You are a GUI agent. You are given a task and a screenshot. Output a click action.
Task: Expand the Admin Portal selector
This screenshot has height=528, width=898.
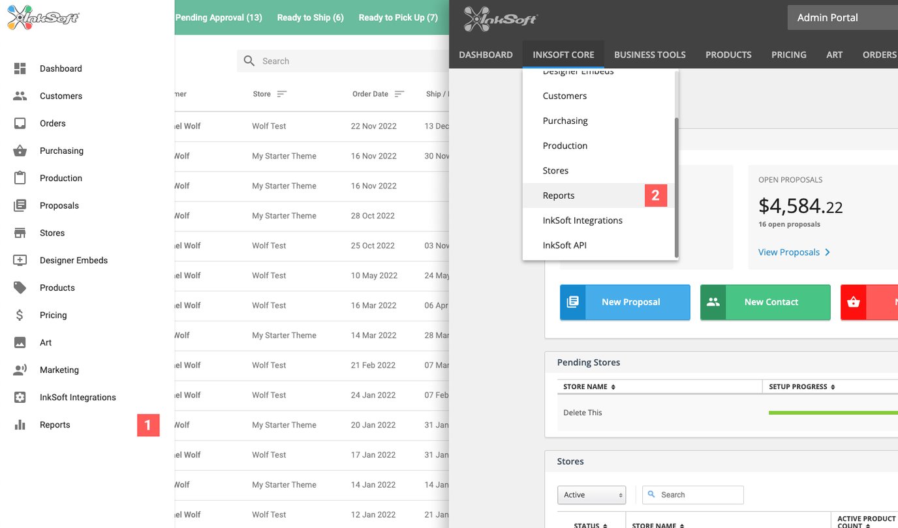point(842,18)
